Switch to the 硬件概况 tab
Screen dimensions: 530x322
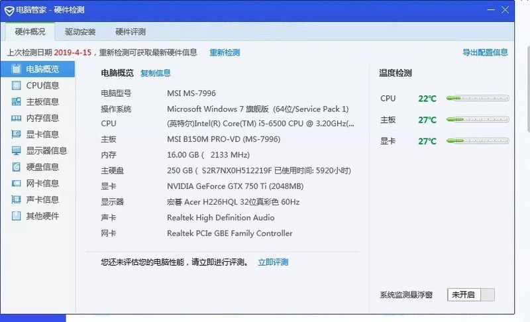click(30, 32)
